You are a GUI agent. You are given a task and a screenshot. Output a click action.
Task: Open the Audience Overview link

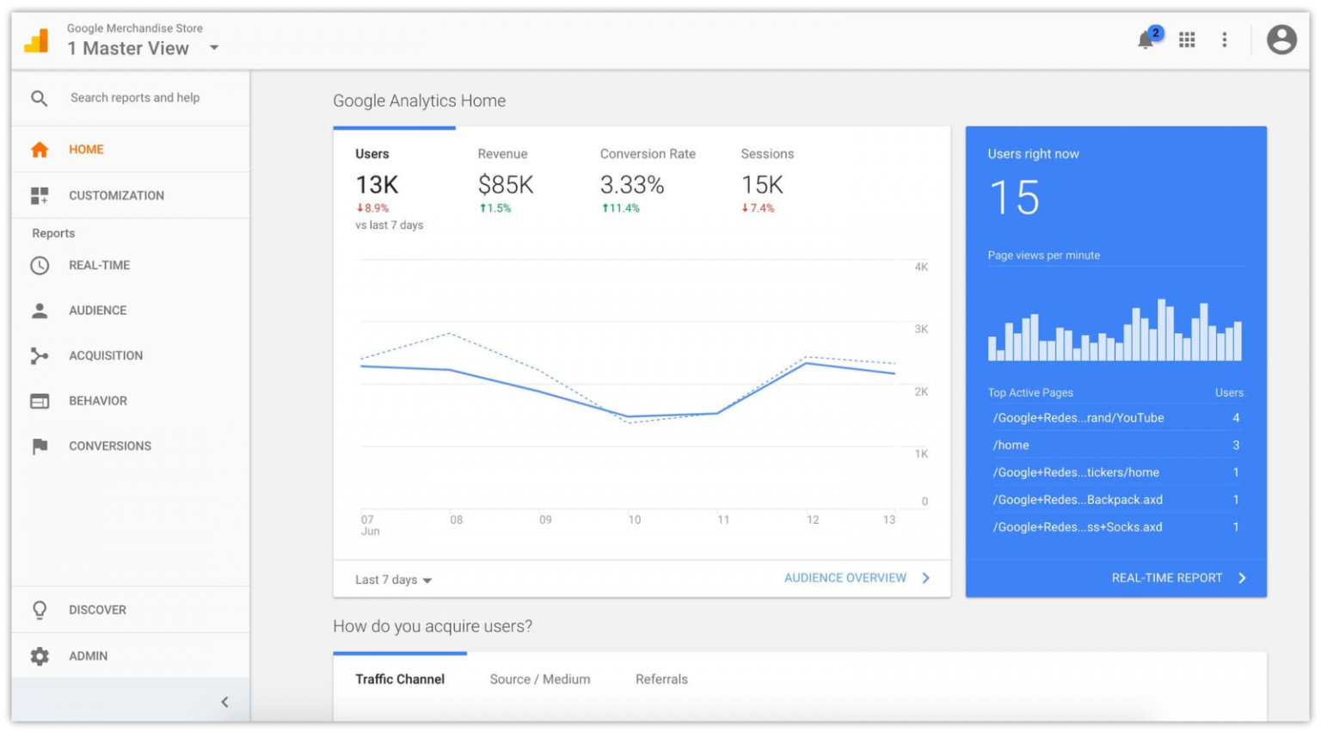tap(845, 578)
